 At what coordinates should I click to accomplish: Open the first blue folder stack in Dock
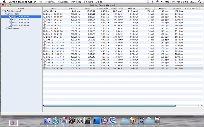click(x=125, y=120)
